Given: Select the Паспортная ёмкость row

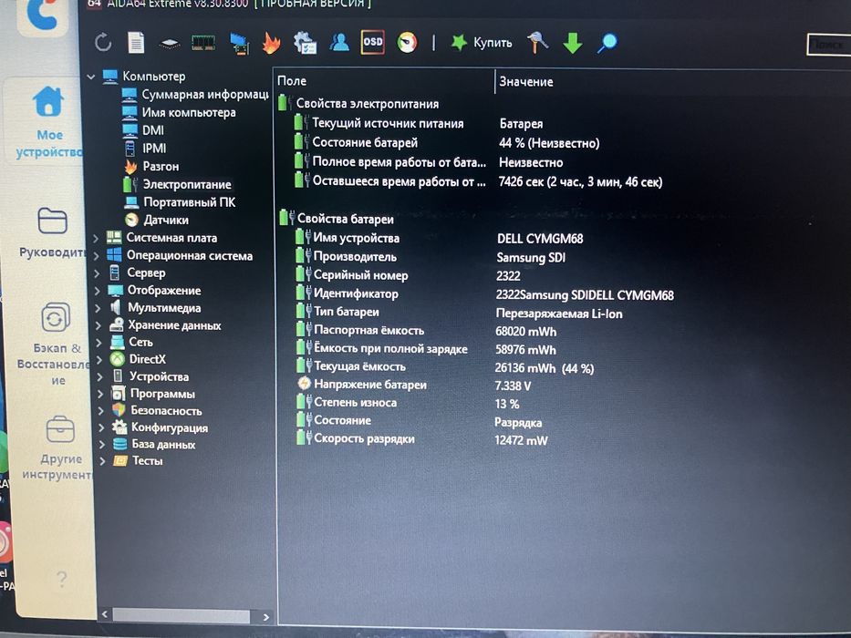Looking at the screenshot, I should 426,330.
